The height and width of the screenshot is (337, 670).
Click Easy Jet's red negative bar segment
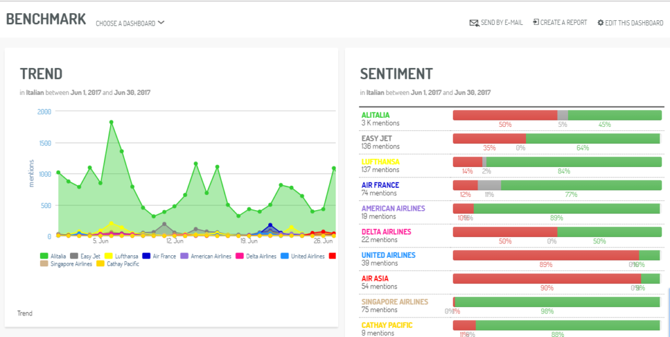489,138
